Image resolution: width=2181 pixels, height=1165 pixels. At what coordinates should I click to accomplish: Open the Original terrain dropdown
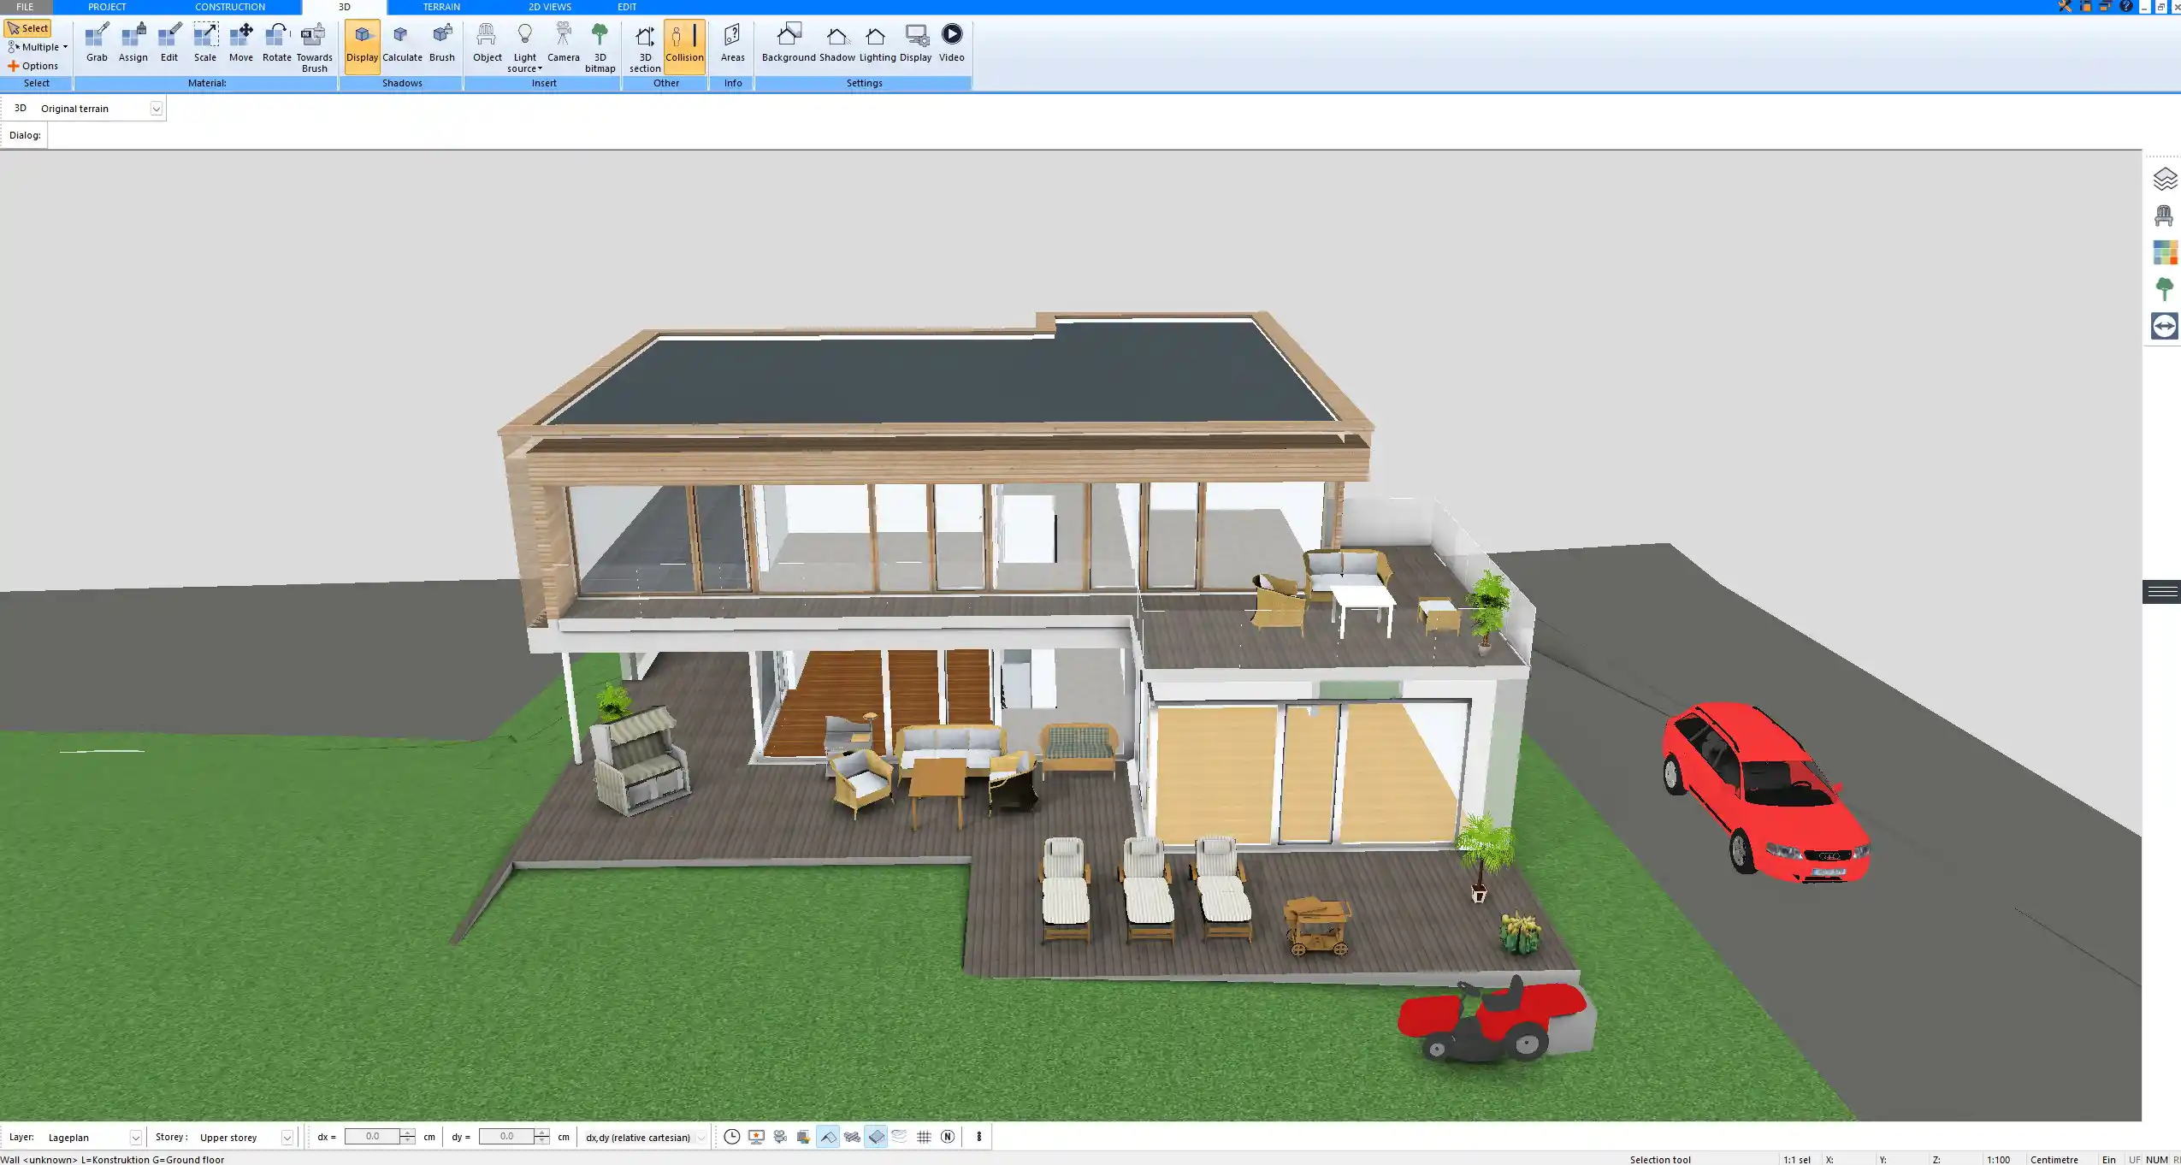pos(157,108)
